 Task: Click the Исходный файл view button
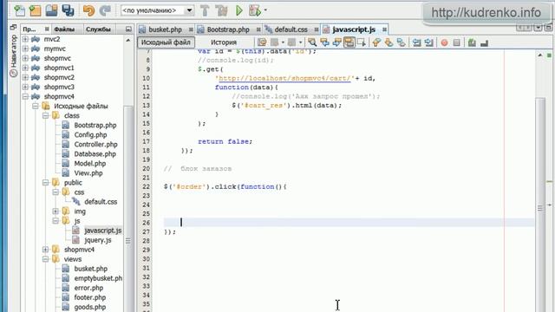point(166,42)
